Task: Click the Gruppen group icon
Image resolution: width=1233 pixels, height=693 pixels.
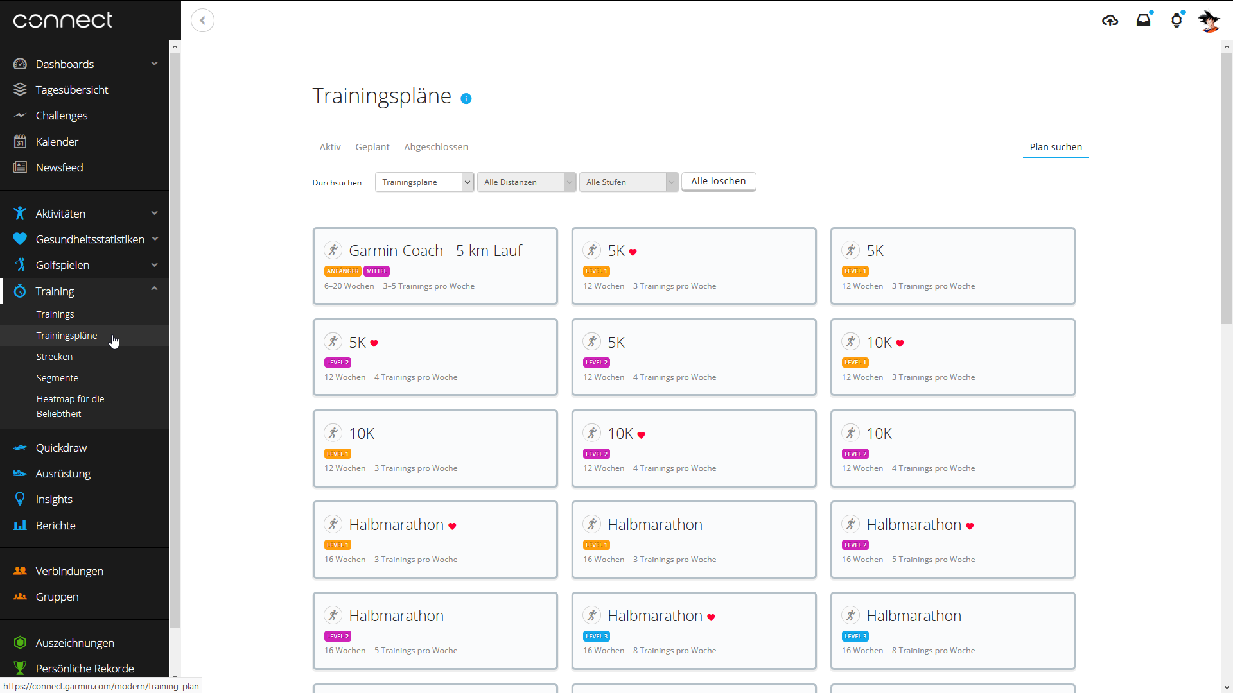Action: [x=20, y=597]
